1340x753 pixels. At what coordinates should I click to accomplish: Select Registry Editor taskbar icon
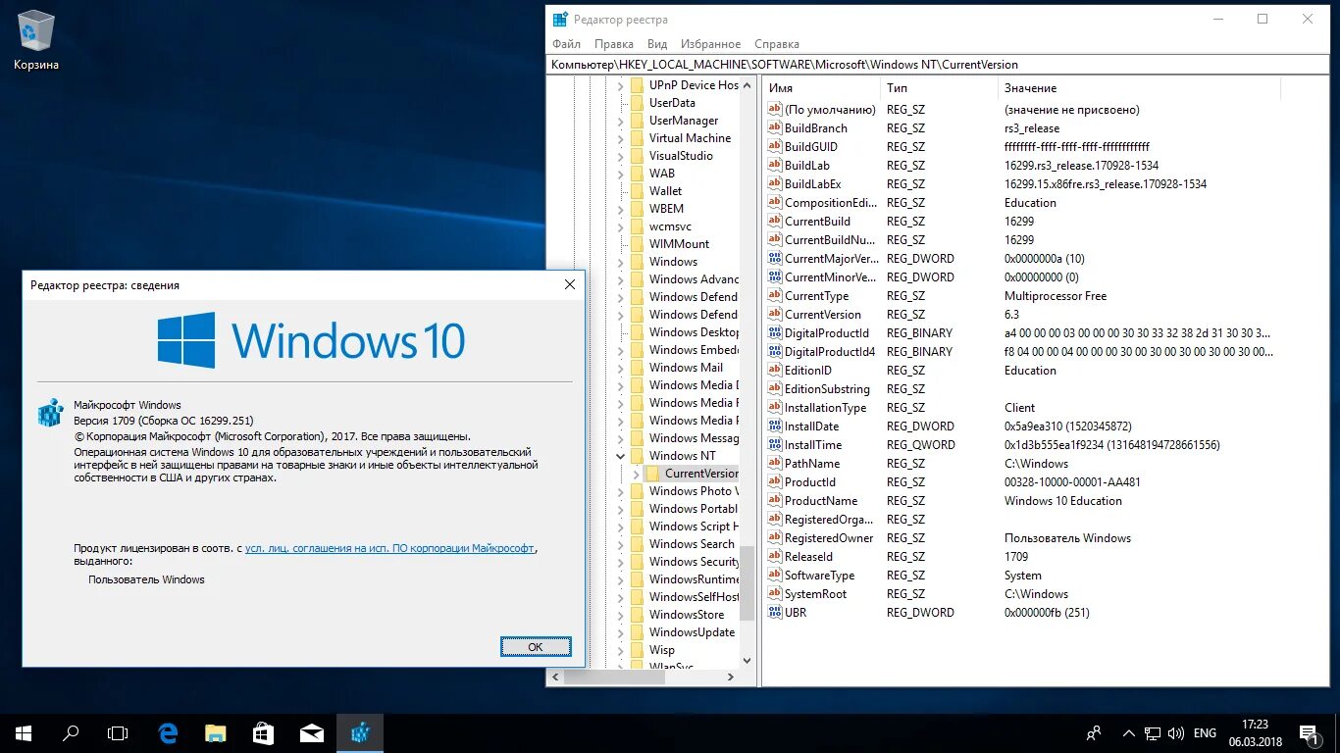359,732
